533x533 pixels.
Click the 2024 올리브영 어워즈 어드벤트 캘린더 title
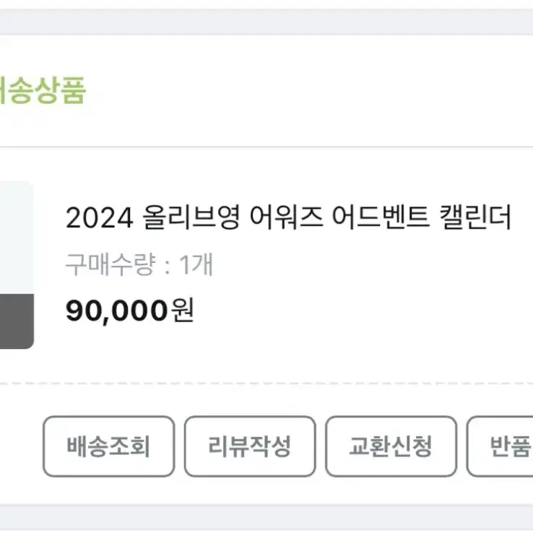point(289,217)
